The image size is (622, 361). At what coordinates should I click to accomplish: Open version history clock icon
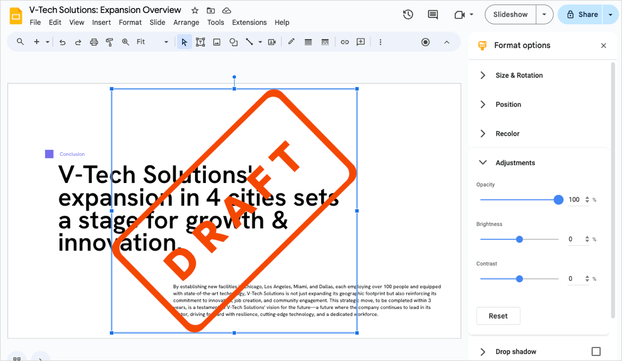tap(408, 15)
